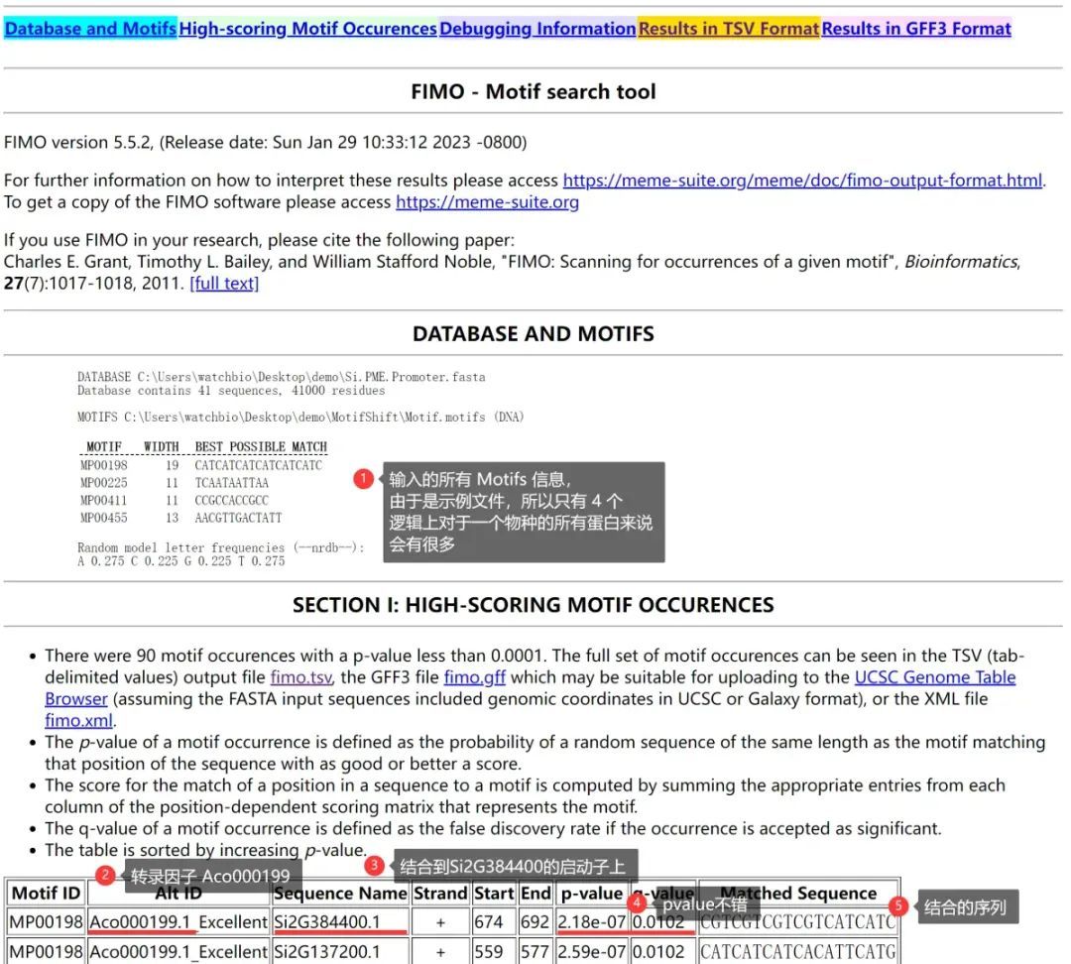Open Results in TSV Format link

[729, 29]
